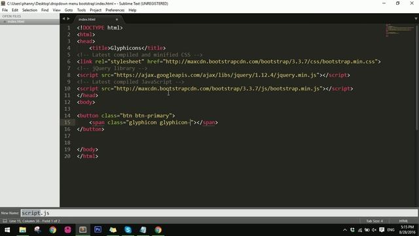
Task: Click the Line 15, Column status text
Action: [x=35, y=221]
